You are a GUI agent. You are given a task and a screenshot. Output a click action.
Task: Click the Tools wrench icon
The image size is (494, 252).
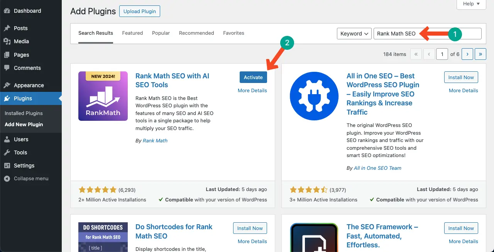coord(7,152)
